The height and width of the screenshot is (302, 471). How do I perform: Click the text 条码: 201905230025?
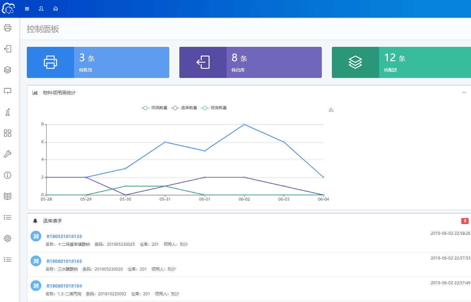(x=115, y=244)
